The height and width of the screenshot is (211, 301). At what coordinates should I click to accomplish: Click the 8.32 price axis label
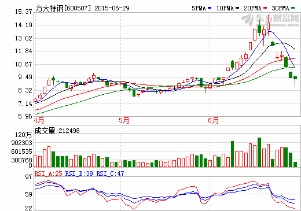(25, 90)
